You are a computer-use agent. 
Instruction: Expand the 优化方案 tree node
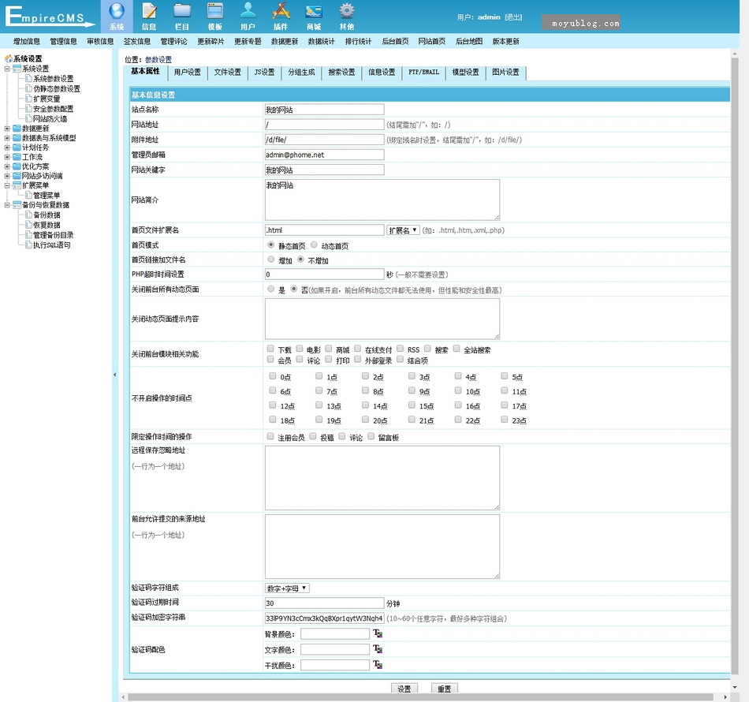coord(7,166)
